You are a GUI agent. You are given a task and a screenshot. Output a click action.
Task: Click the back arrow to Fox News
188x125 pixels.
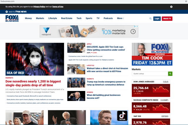pyautogui.click(x=6, y=11)
